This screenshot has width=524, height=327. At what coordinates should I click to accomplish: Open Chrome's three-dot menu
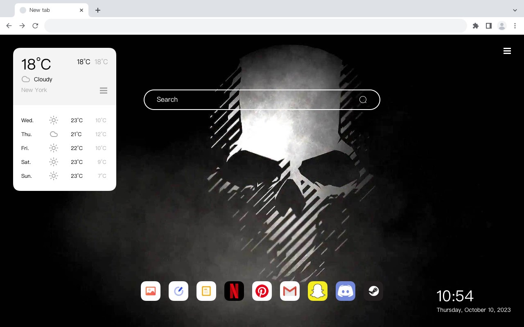tap(515, 26)
